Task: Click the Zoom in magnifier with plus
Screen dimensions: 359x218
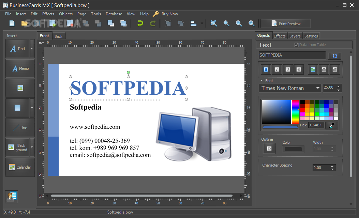Action: coord(251,23)
